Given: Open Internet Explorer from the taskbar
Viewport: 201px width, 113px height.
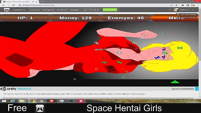Looking at the screenshot, I should [13, 101].
